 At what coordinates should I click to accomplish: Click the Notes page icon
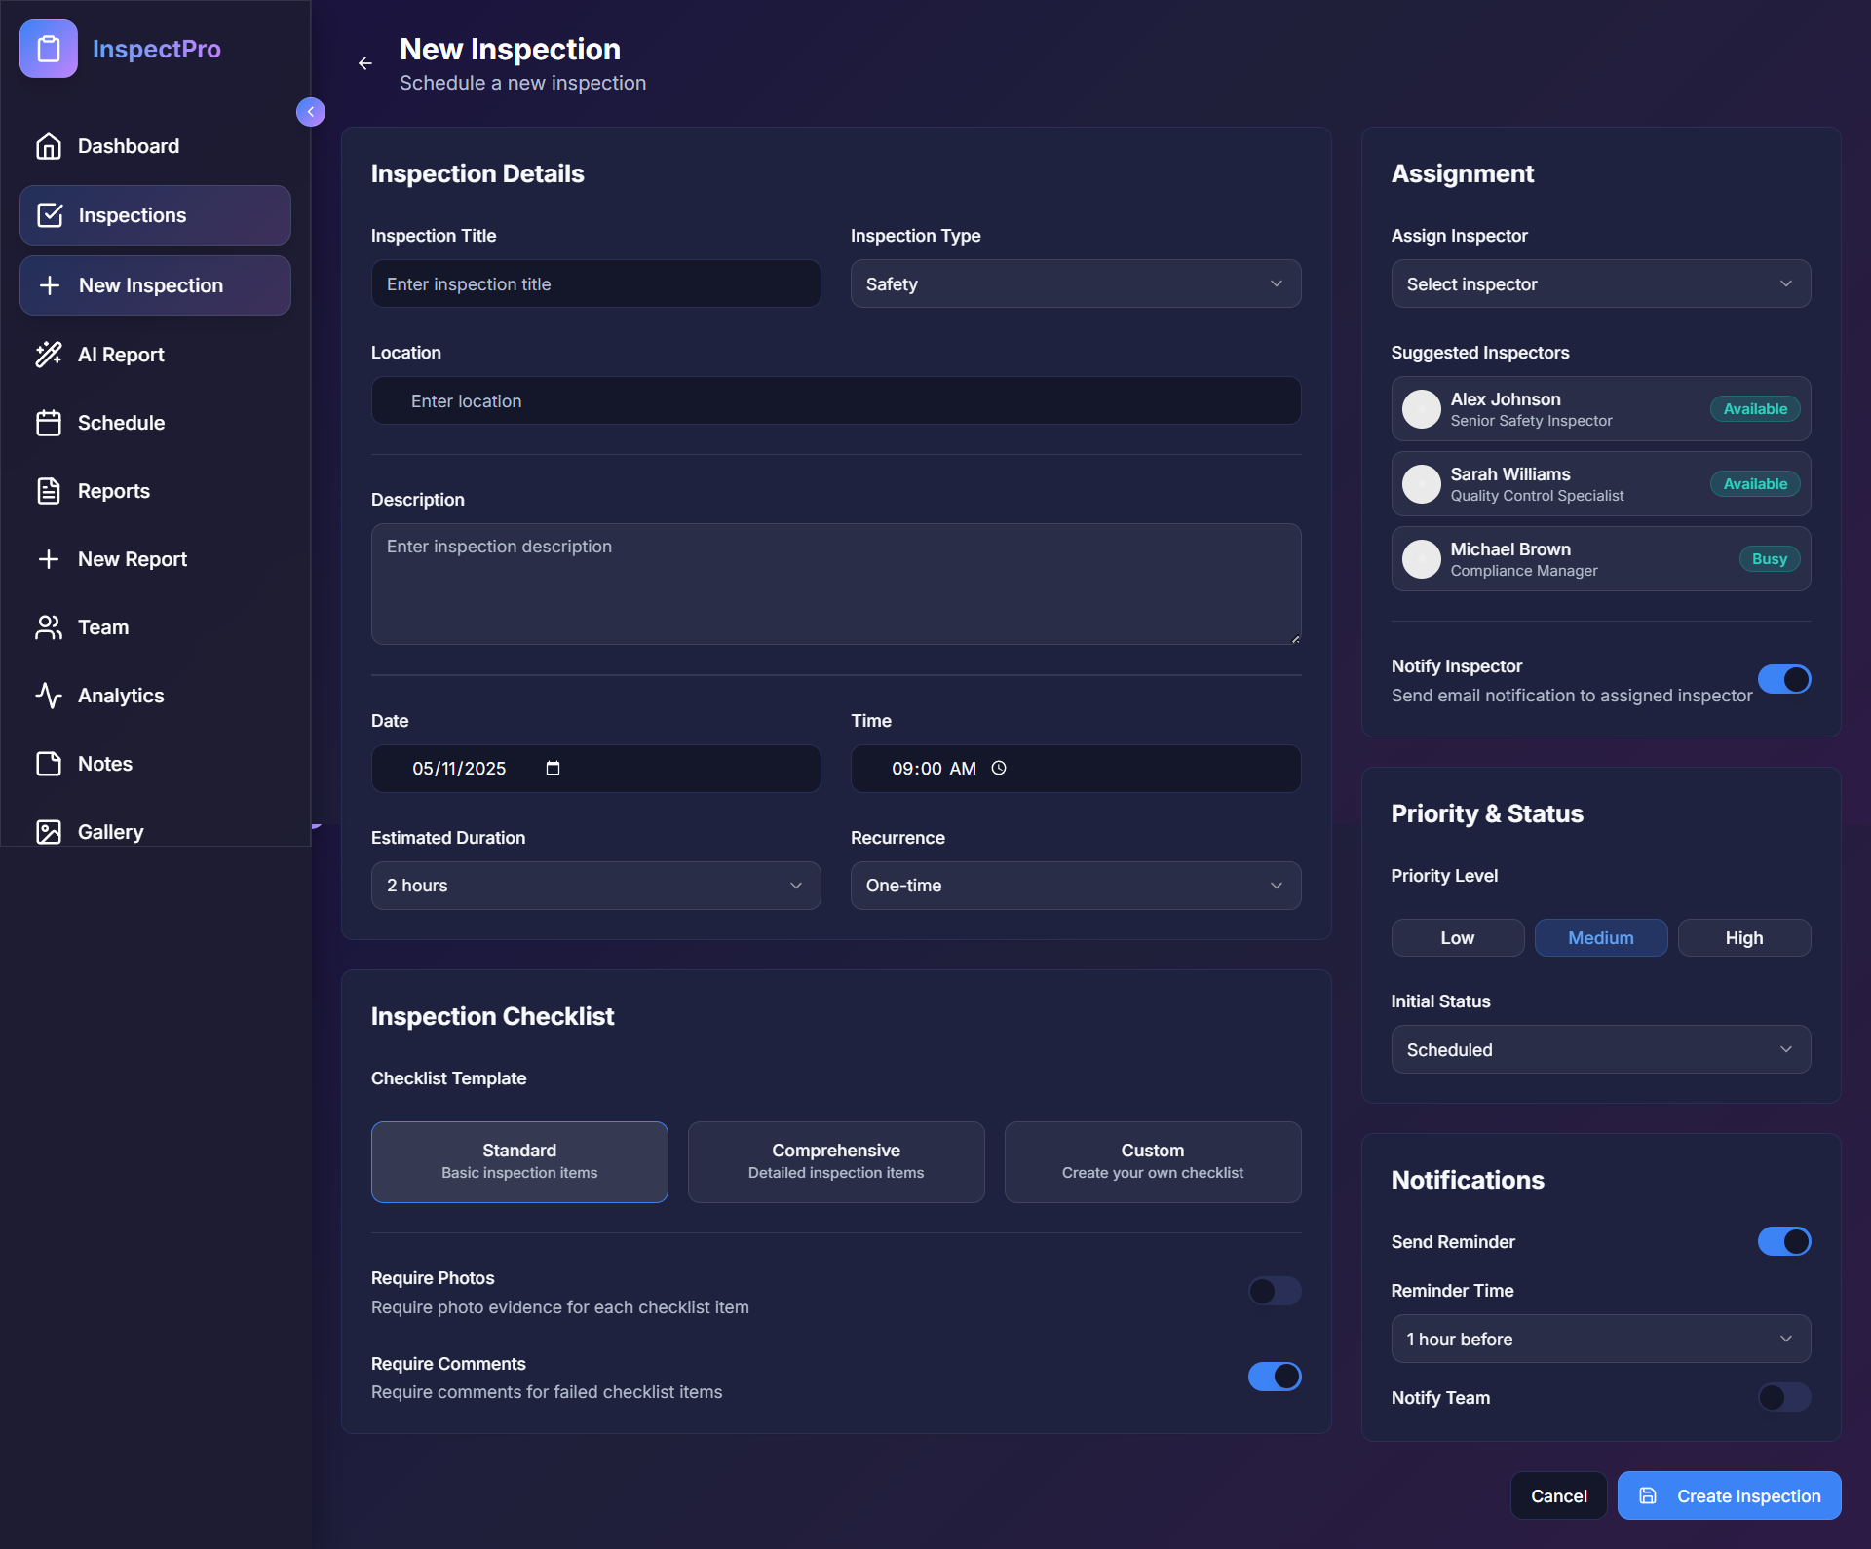tap(49, 764)
